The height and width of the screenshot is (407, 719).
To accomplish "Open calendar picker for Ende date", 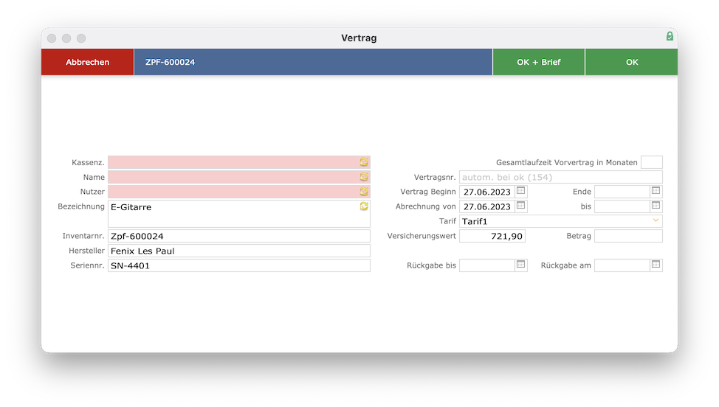I will pyautogui.click(x=656, y=191).
